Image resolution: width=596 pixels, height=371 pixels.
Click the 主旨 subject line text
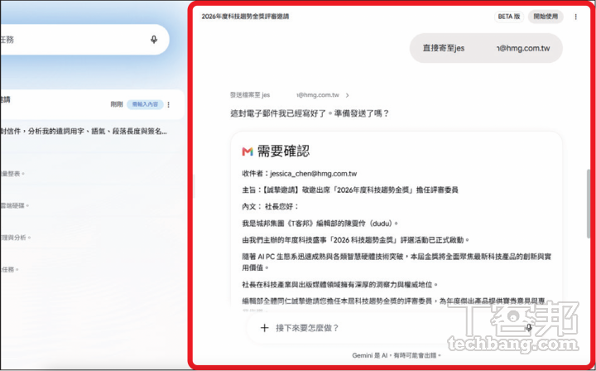pyautogui.click(x=350, y=190)
